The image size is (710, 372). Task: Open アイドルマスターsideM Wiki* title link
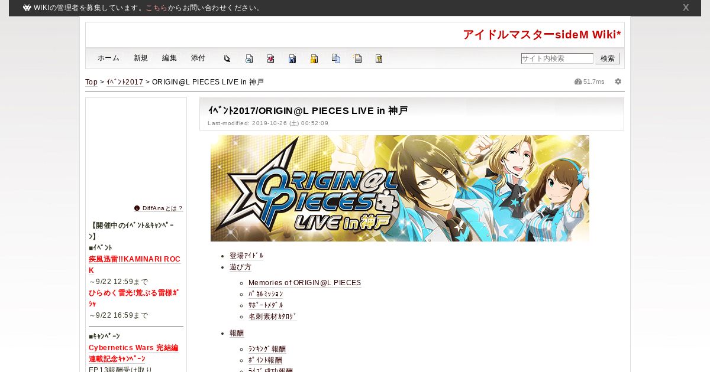542,35
